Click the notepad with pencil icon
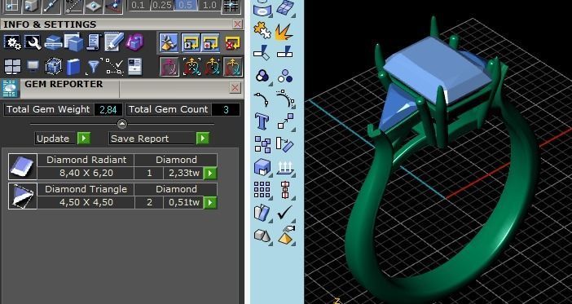 (114, 42)
